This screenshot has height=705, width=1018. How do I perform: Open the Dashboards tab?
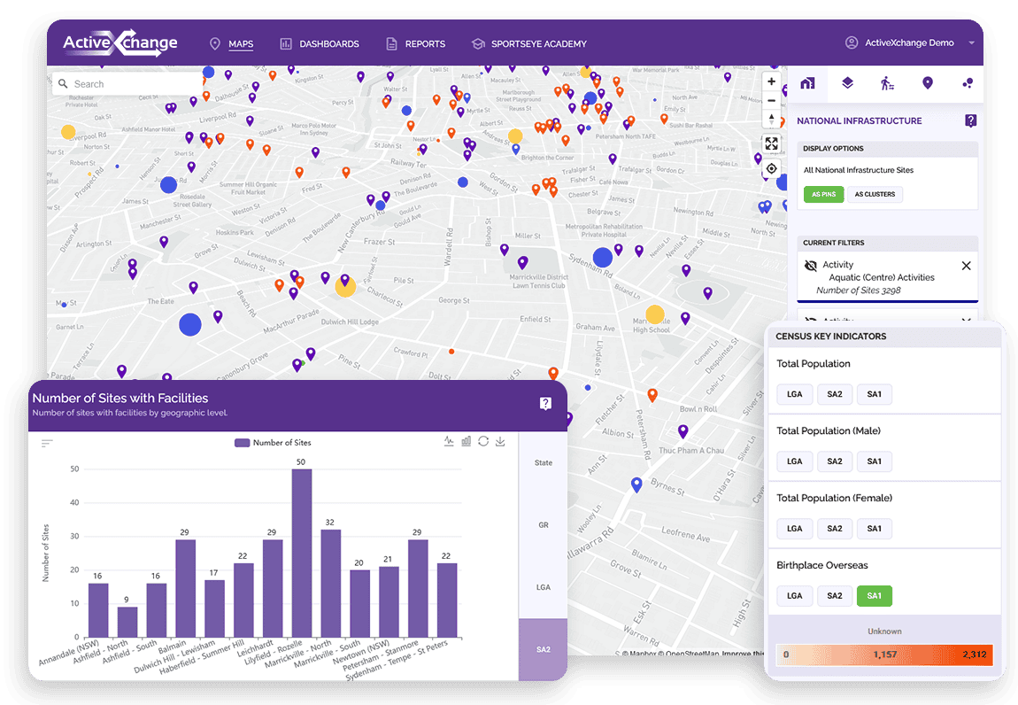click(x=320, y=43)
